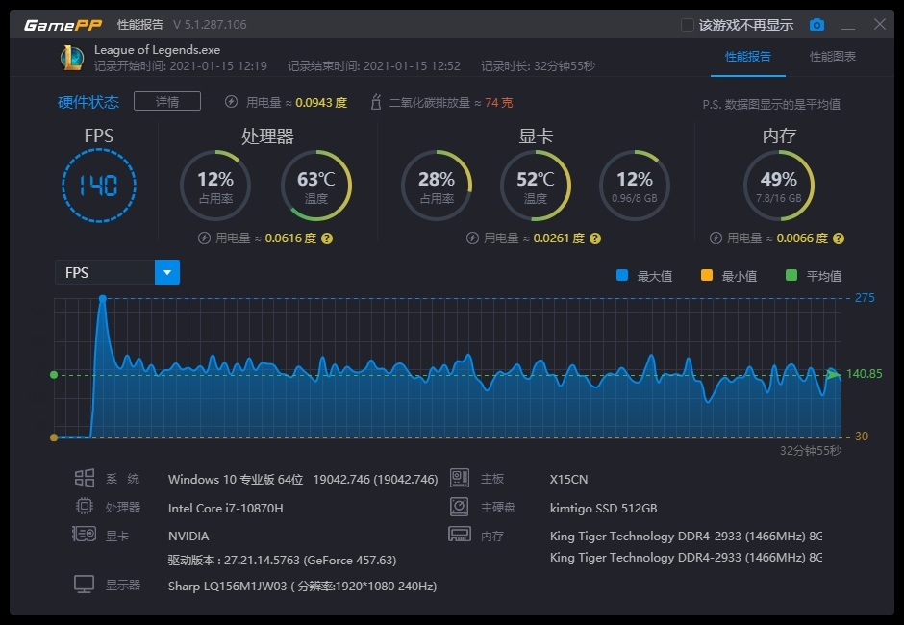The height and width of the screenshot is (625, 904).
Task: Enable the don't show for this game checkbox
Action: coord(687,25)
